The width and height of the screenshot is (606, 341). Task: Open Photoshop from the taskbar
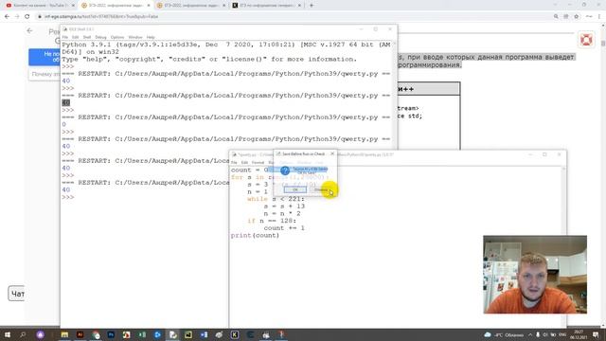point(111,334)
